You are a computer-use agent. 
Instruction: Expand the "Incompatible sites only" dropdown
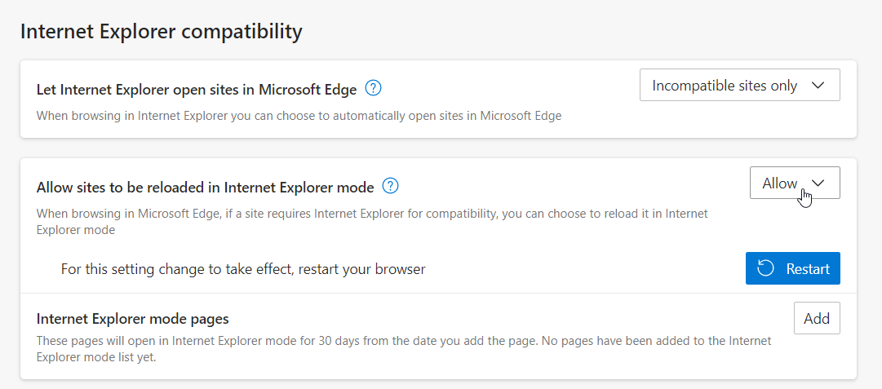(x=739, y=86)
